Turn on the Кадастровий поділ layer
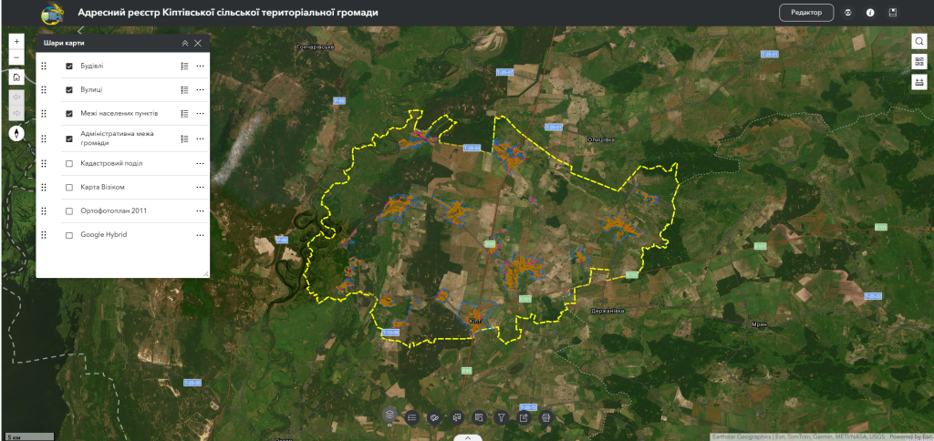The height and width of the screenshot is (441, 934). (x=69, y=163)
